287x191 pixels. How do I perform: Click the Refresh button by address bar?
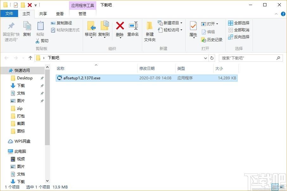tap(212, 58)
